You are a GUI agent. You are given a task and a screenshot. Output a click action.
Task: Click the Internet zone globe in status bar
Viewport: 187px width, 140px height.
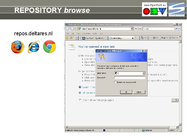pyautogui.click(x=143, y=130)
